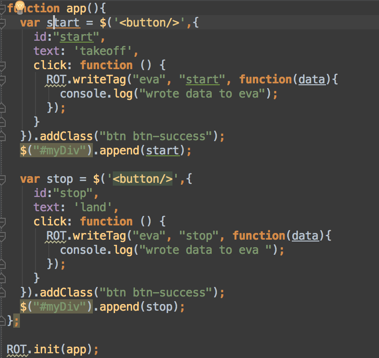Click the first addClass method call
379x358 pixels.
(66, 136)
